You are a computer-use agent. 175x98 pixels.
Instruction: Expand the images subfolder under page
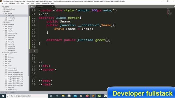tap(4, 13)
